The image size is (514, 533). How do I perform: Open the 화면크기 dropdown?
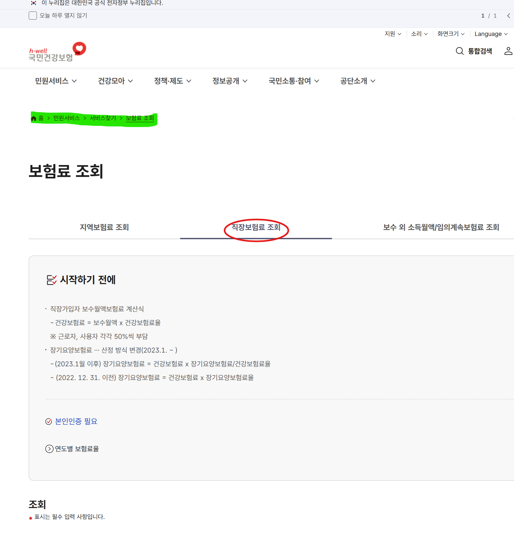tap(451, 34)
